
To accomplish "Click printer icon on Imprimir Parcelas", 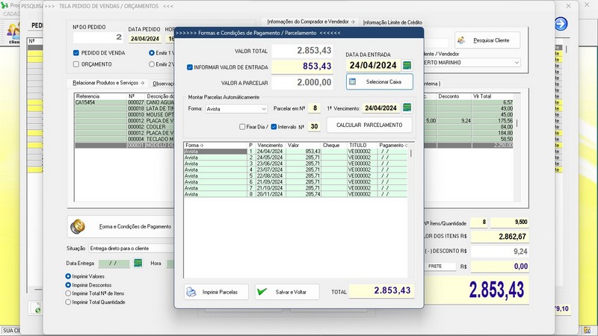I will (x=191, y=292).
